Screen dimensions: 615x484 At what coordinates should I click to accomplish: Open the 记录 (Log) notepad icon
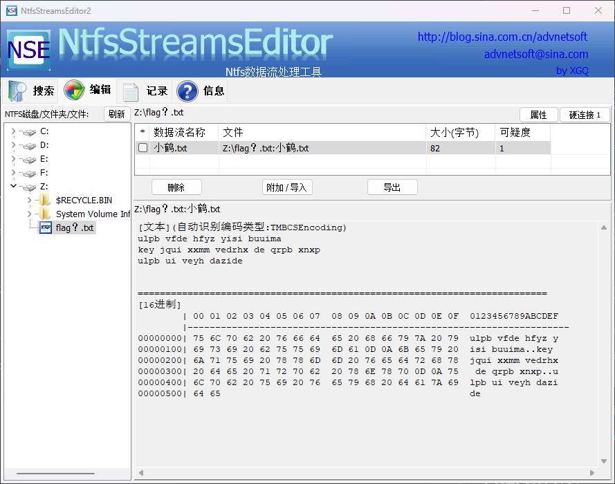[x=131, y=91]
